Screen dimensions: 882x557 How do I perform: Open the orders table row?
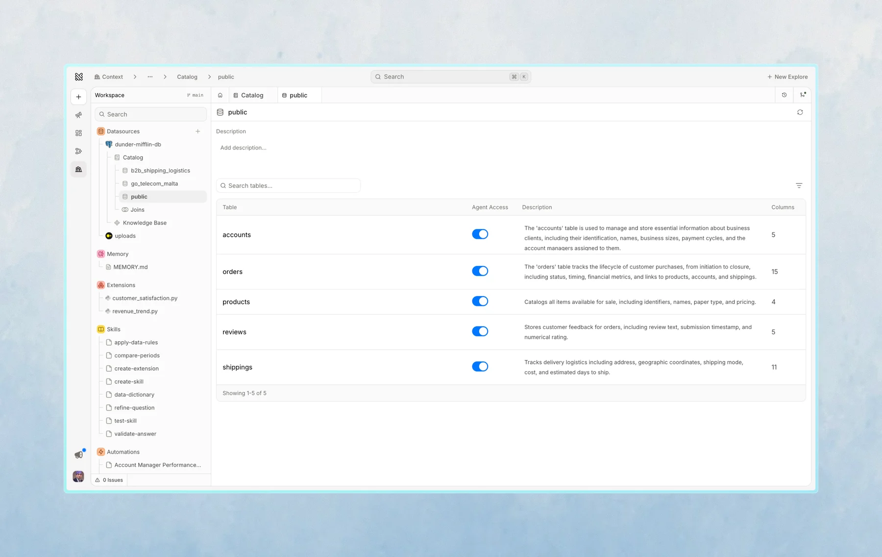tap(511, 272)
